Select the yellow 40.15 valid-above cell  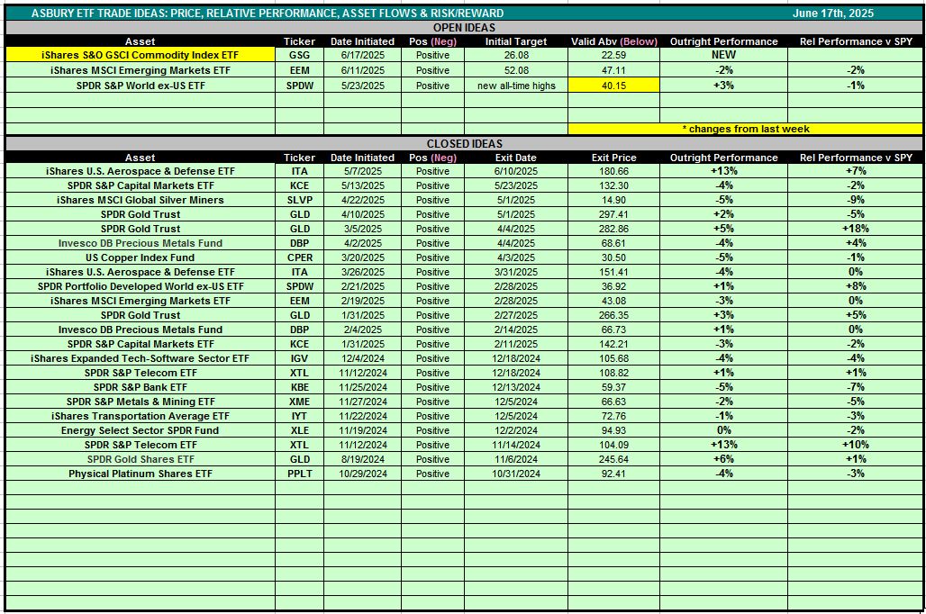[x=613, y=85]
